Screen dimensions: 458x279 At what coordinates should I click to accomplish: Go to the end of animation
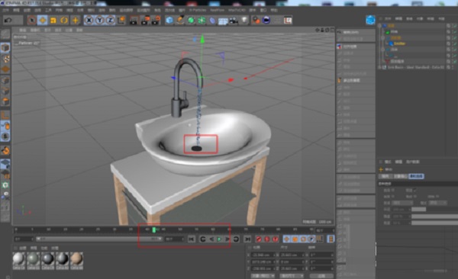247,239
